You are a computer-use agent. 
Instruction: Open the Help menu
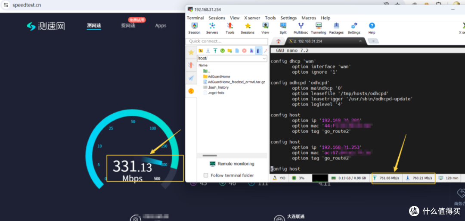[x=325, y=18]
